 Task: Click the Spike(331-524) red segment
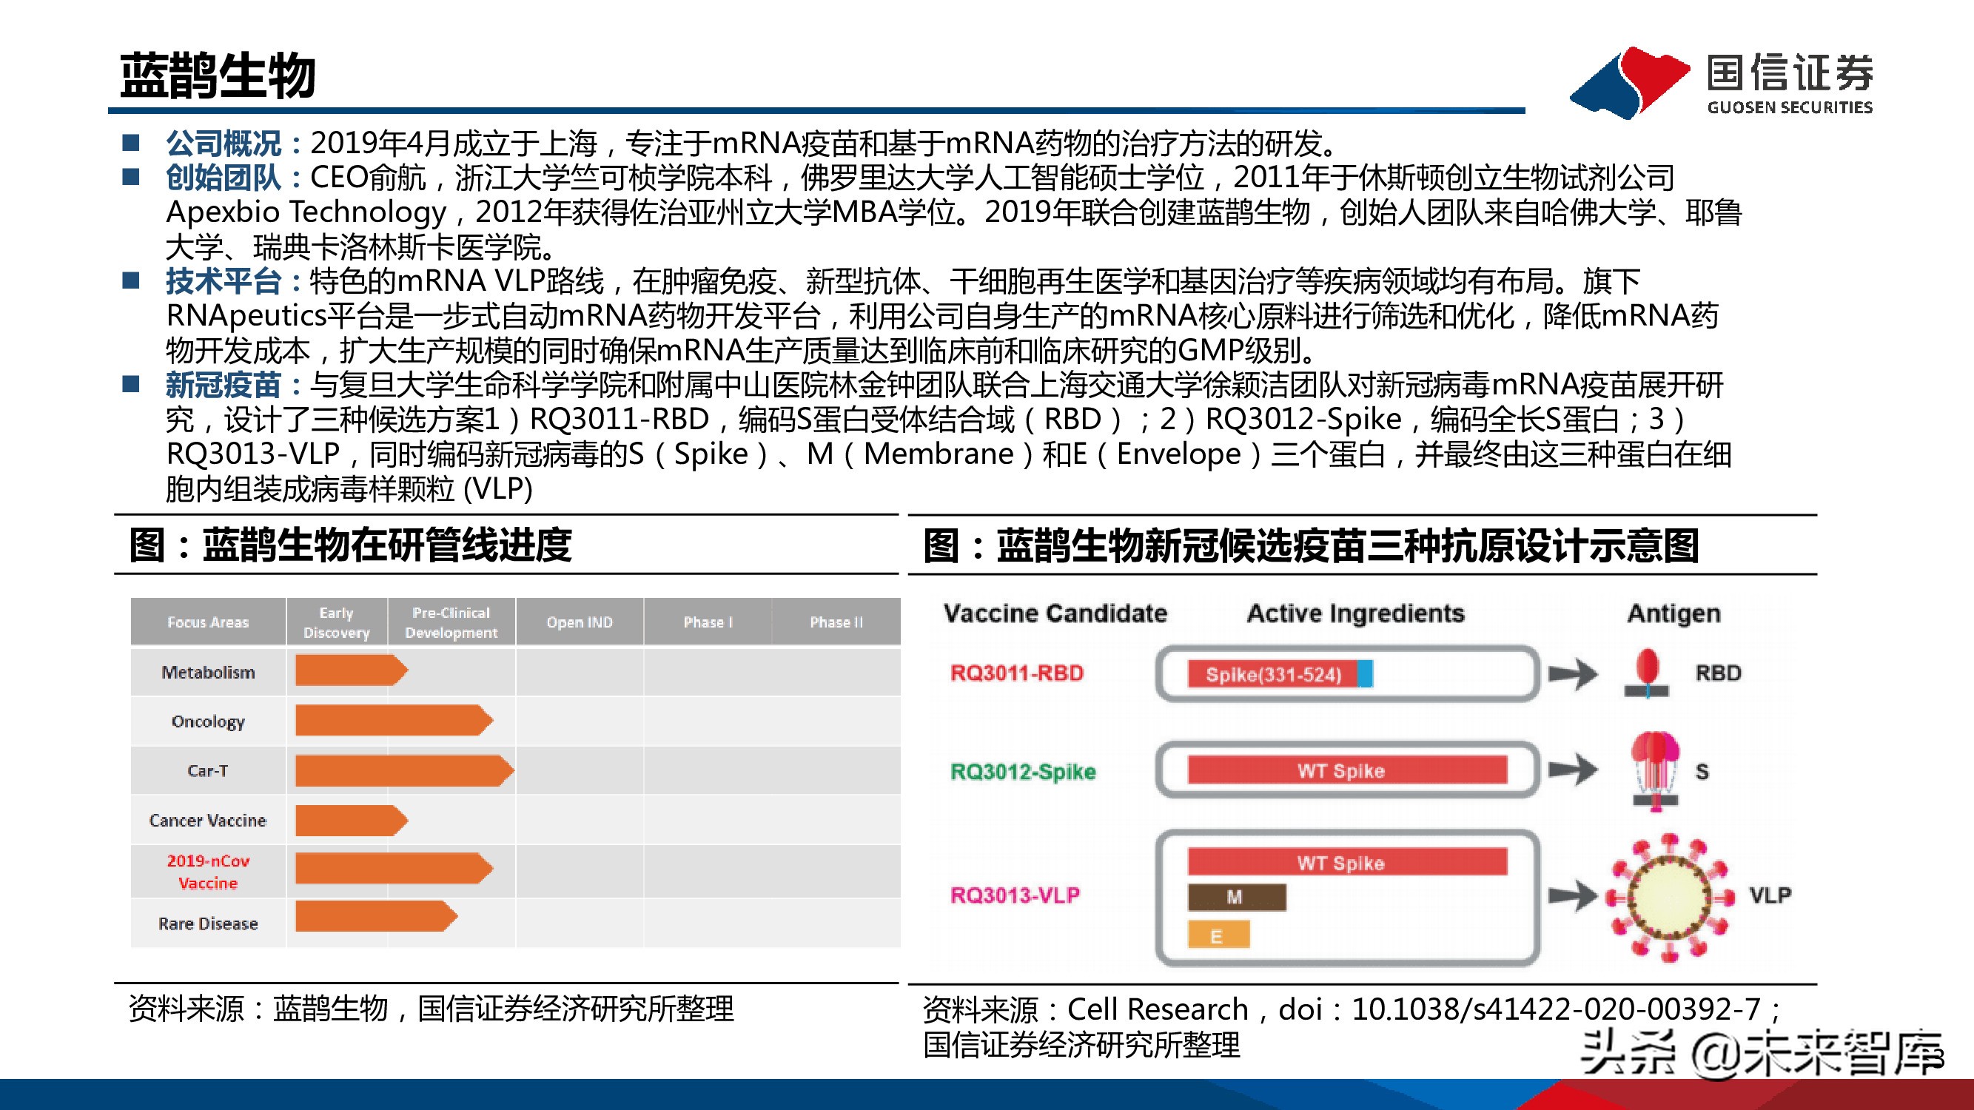pyautogui.click(x=1273, y=674)
